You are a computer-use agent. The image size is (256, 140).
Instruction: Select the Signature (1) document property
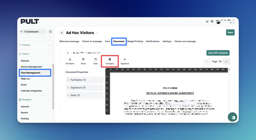click(85, 88)
